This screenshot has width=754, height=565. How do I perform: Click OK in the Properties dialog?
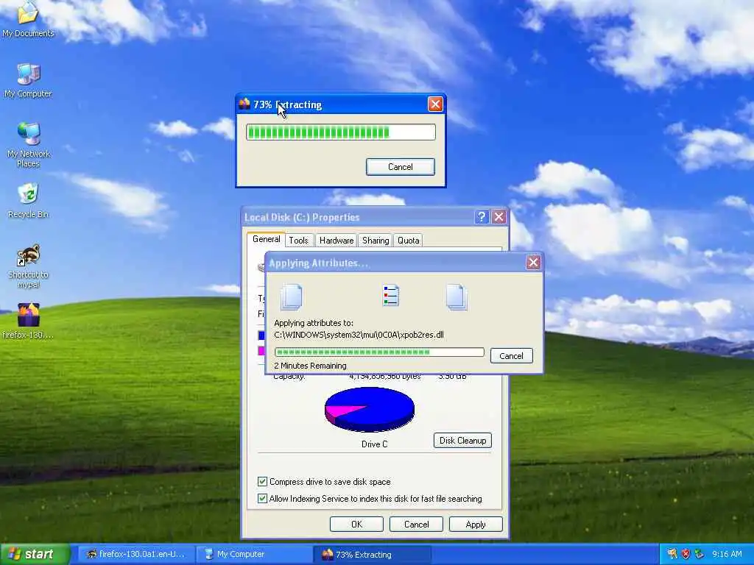tap(356, 524)
